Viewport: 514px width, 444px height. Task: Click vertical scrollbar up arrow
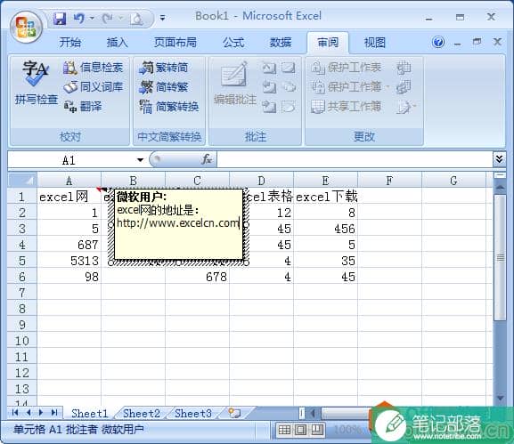[500, 187]
